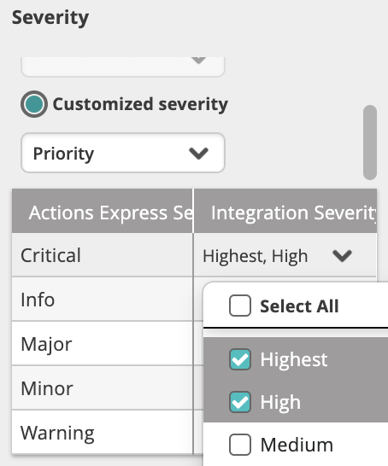
Task: Open the Priority dropdown
Action: pyautogui.click(x=123, y=153)
